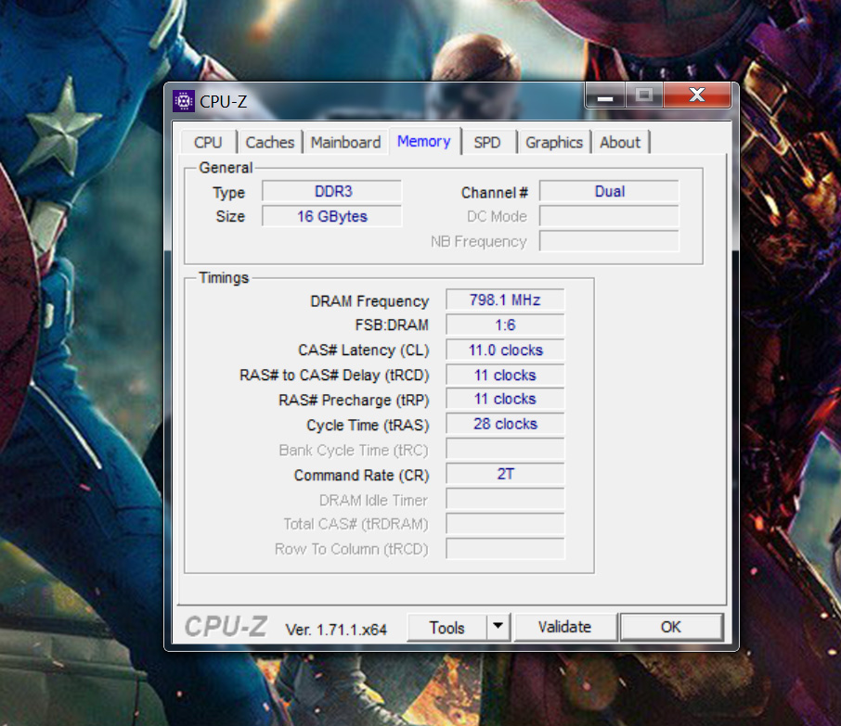Screen dimensions: 841x726
Task: Minimize the CPU-Z window
Action: [605, 96]
